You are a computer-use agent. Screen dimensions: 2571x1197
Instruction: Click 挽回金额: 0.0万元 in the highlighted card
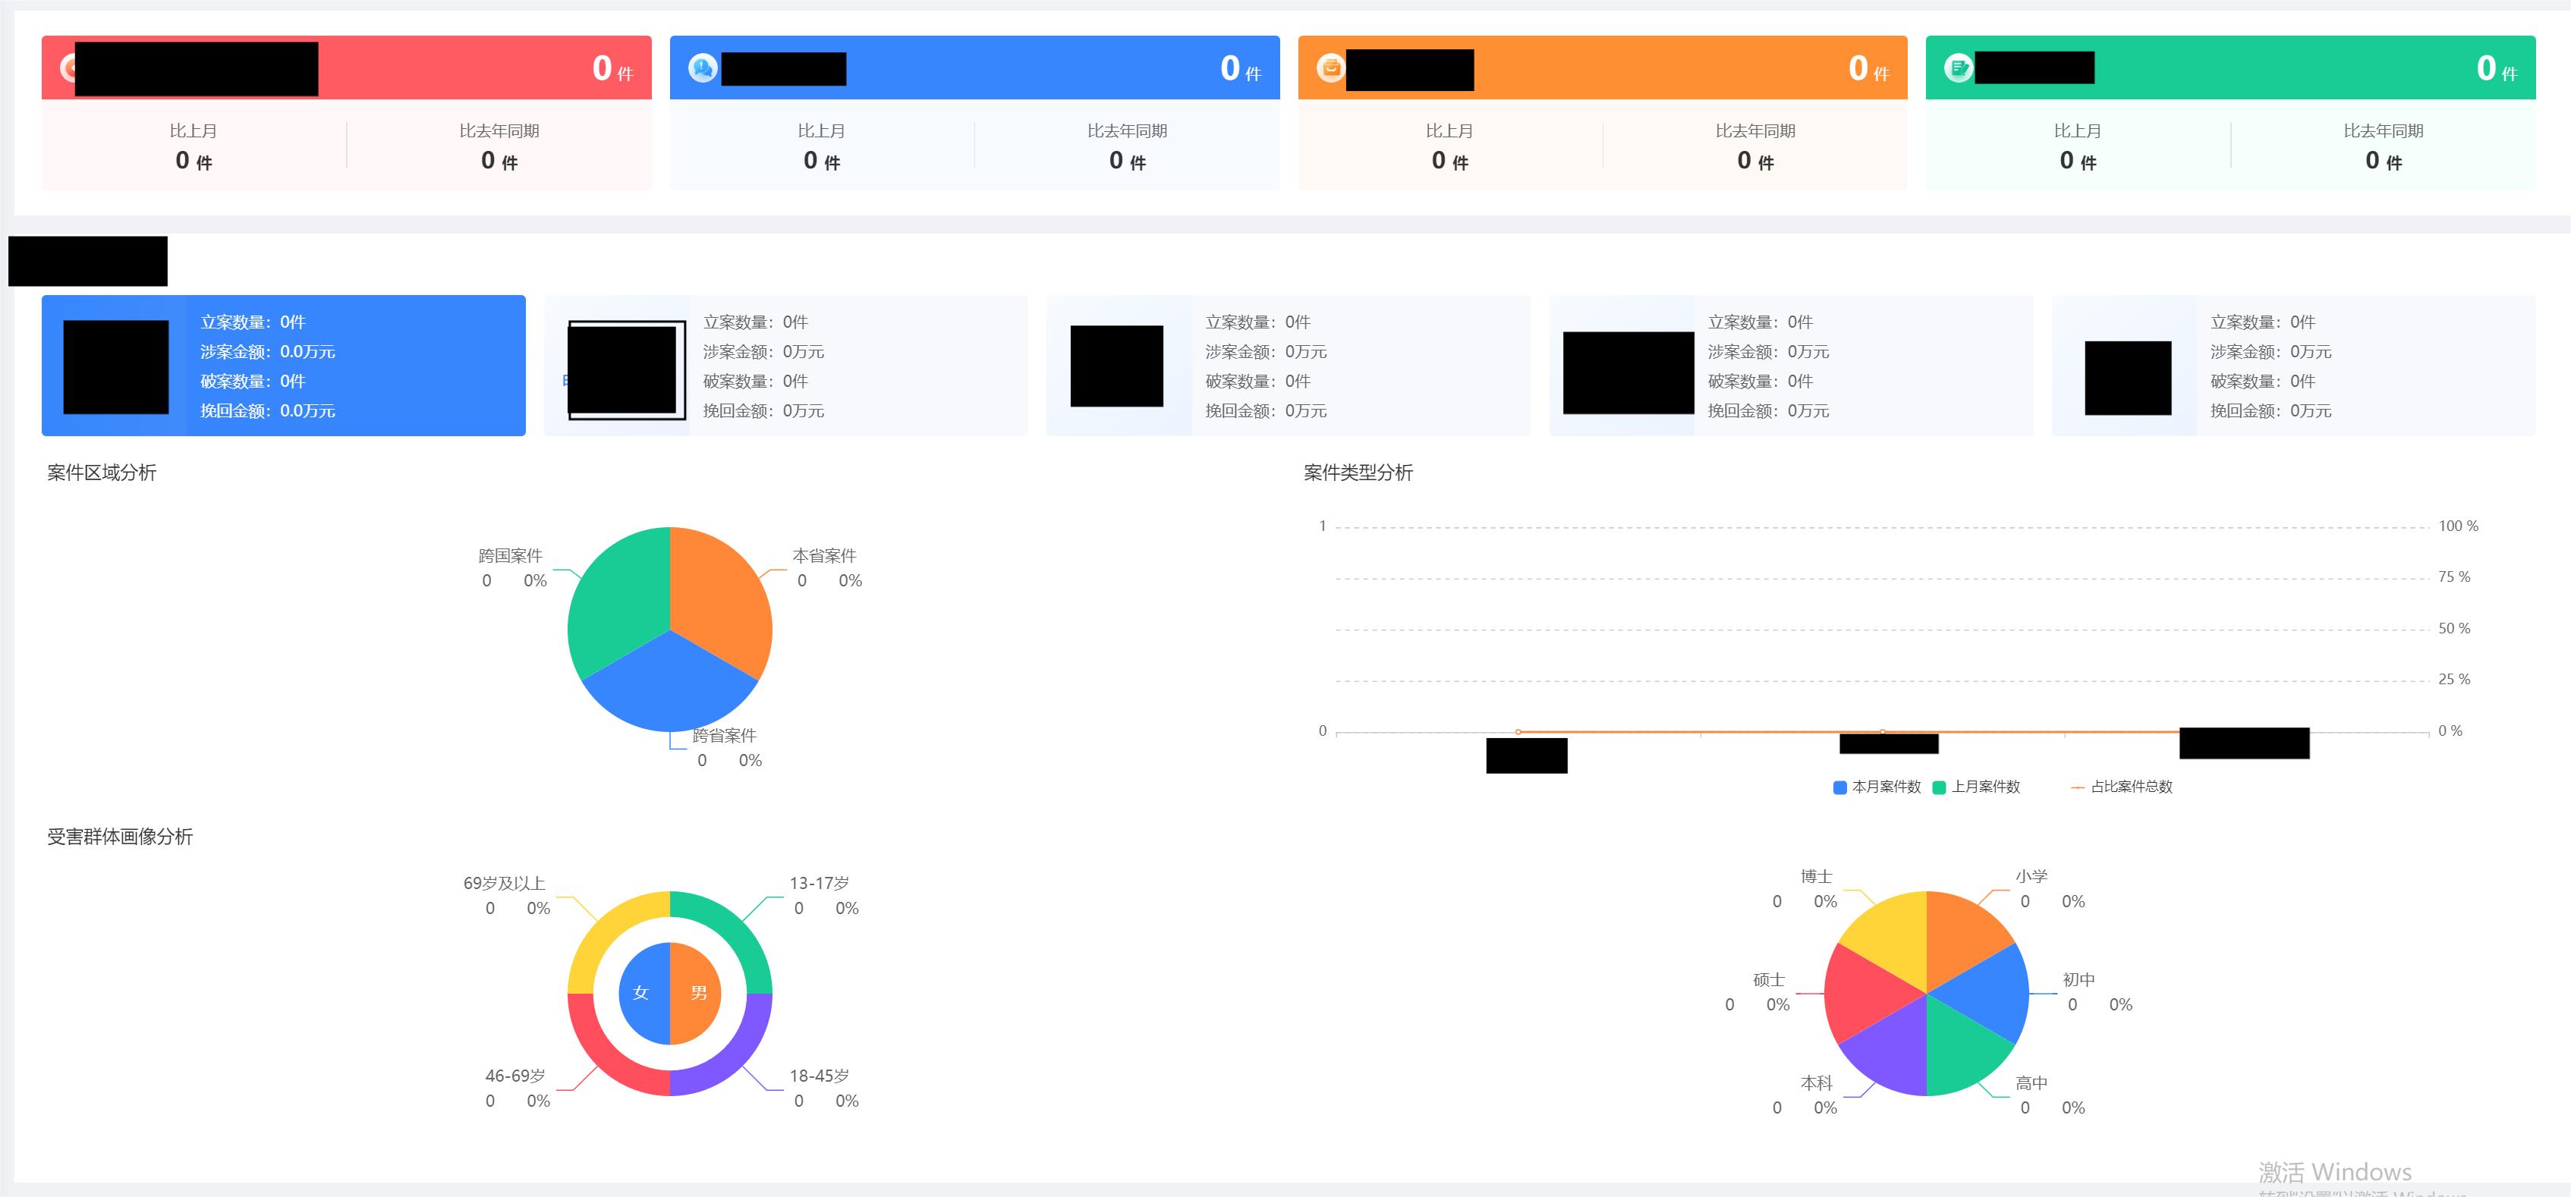coord(267,411)
